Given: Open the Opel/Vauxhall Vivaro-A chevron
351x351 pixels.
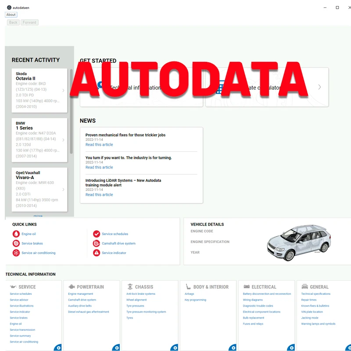Looking at the screenshot, I should point(63,190).
